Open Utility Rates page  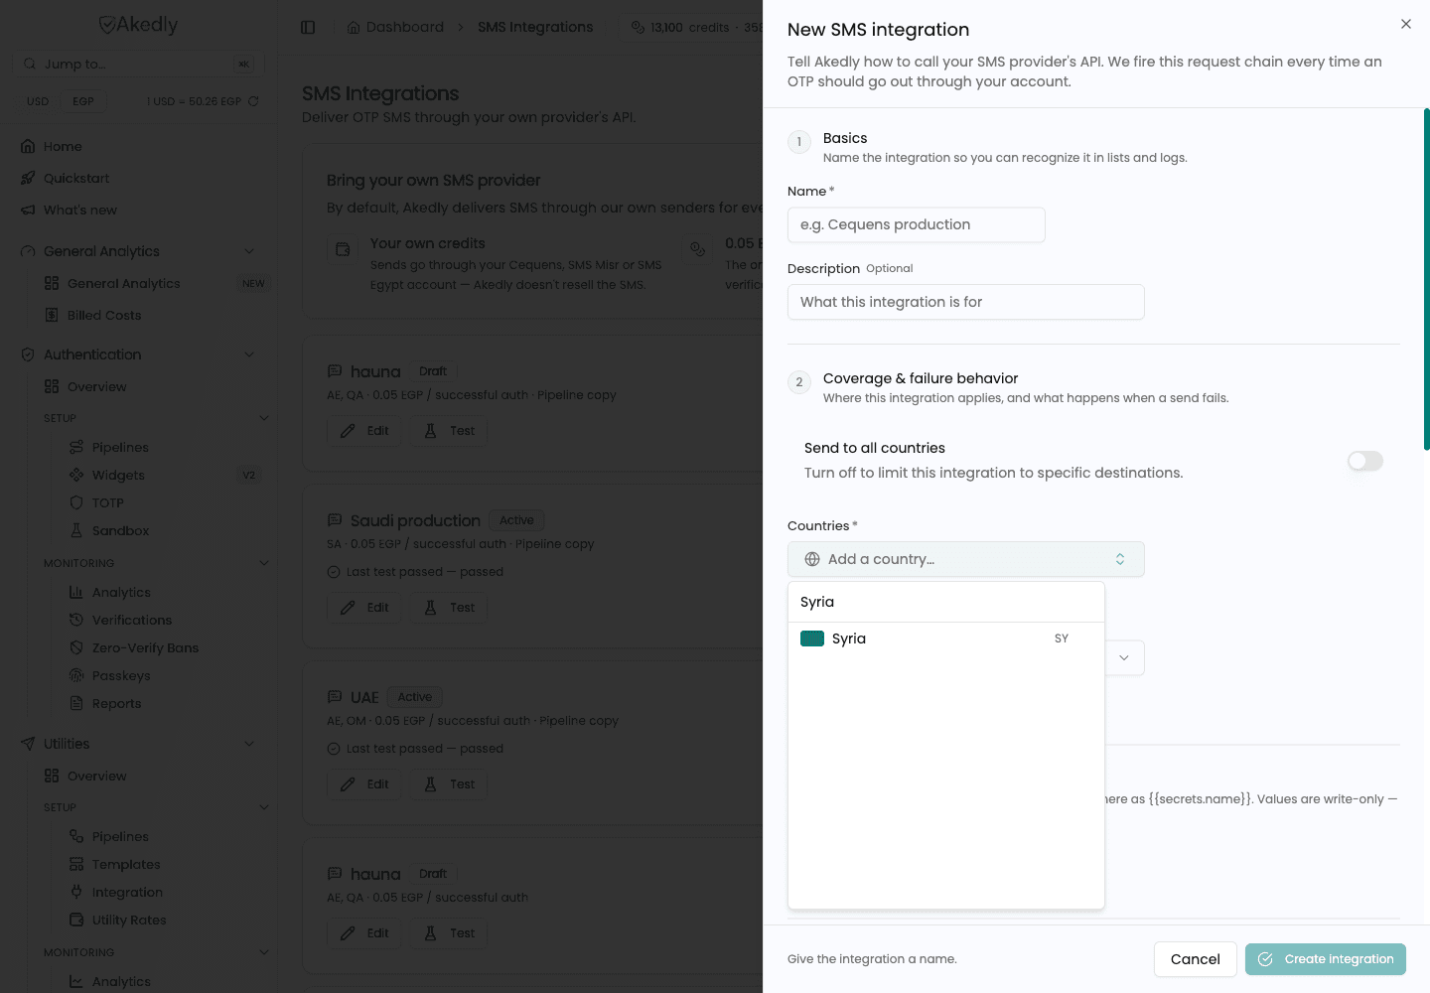click(129, 920)
